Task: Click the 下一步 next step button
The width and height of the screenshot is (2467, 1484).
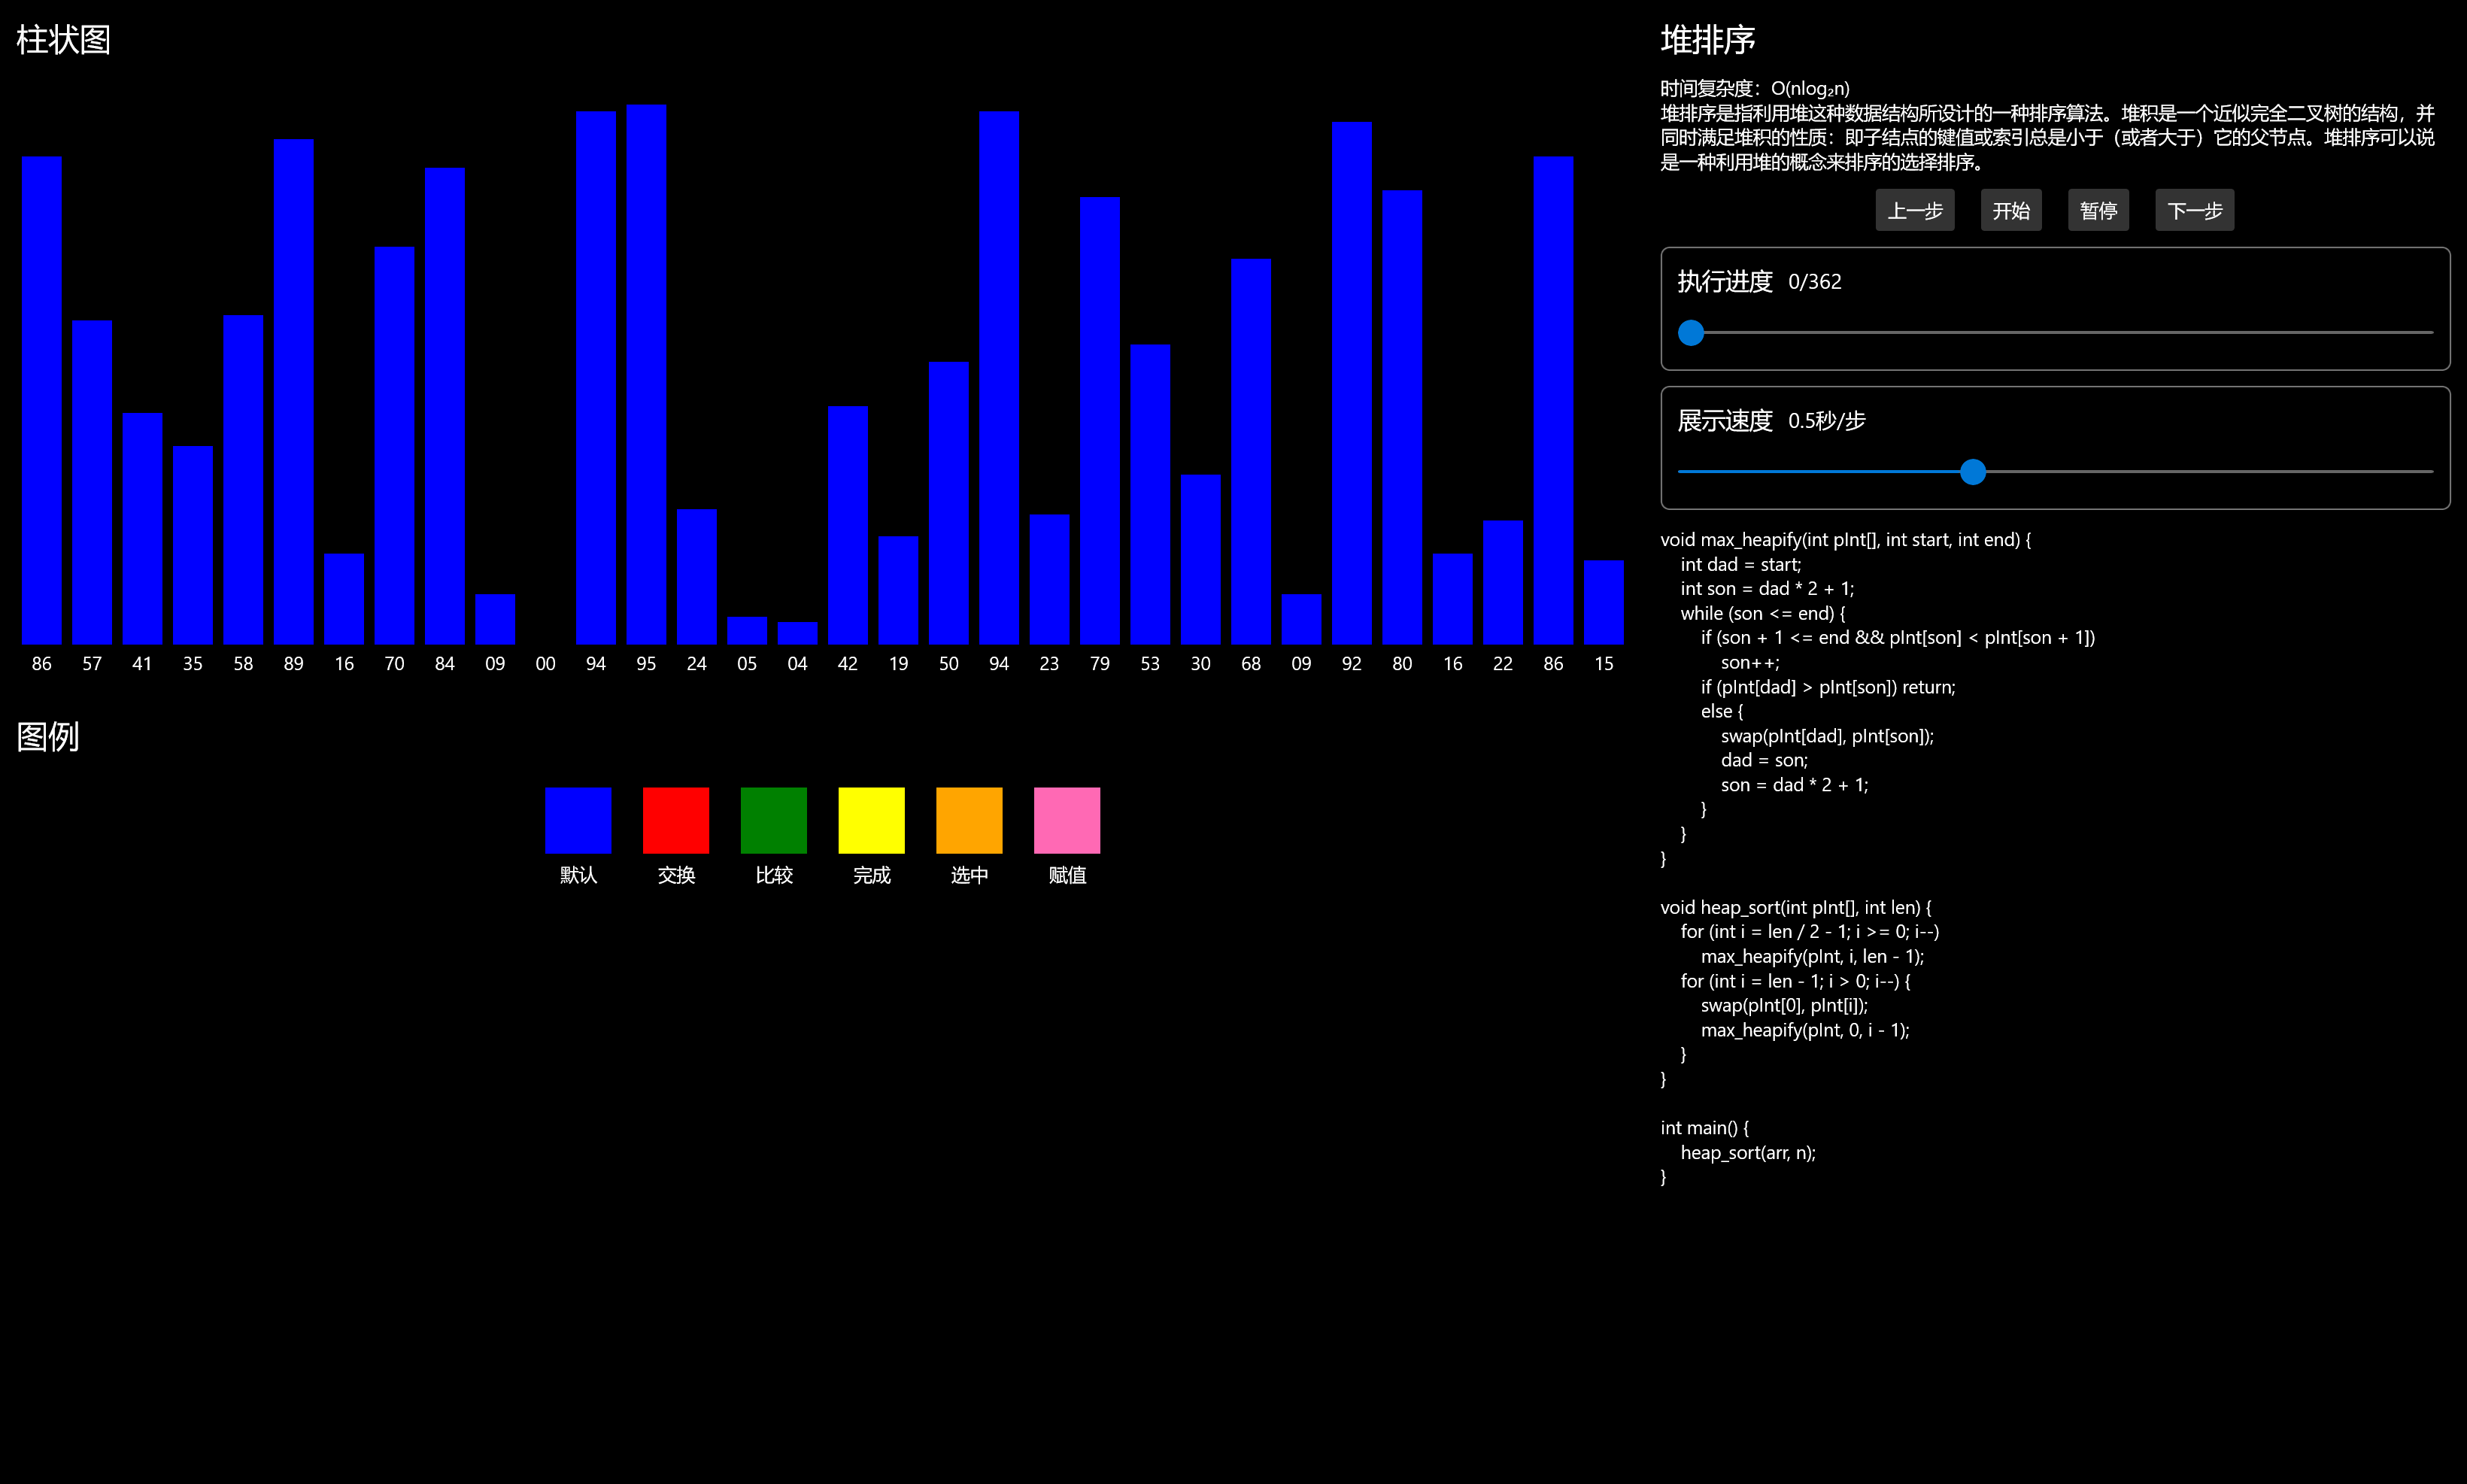Action: 2194,210
